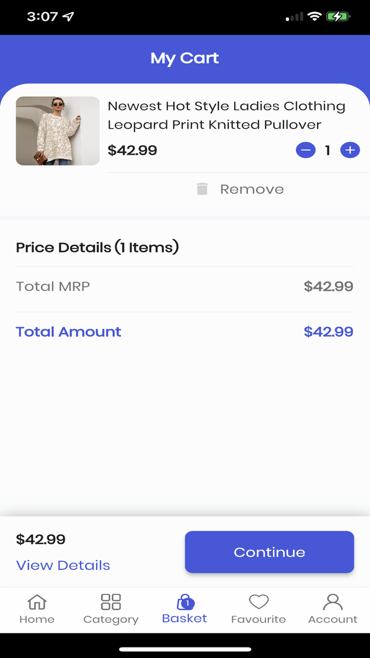The height and width of the screenshot is (658, 370).
Task: Tap the location arrow beside the time
Action: click(x=68, y=16)
